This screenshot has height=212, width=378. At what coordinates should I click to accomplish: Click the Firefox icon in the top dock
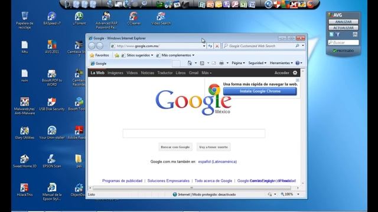pos(311,4)
